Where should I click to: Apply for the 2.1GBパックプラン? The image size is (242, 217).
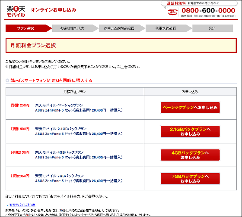point(190,131)
